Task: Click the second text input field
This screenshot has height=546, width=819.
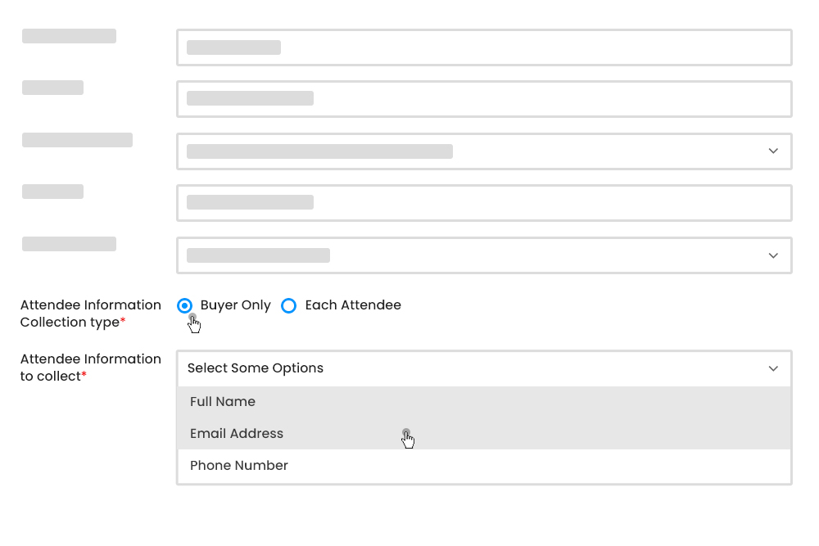Action: pyautogui.click(x=483, y=98)
